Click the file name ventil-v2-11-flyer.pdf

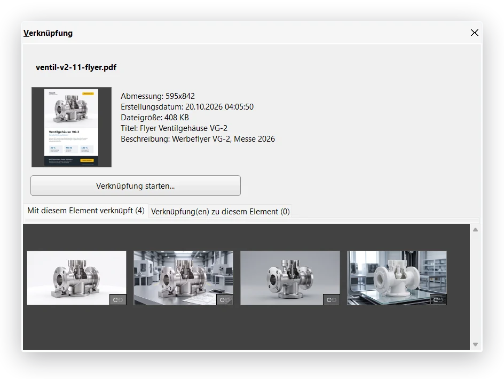(76, 67)
